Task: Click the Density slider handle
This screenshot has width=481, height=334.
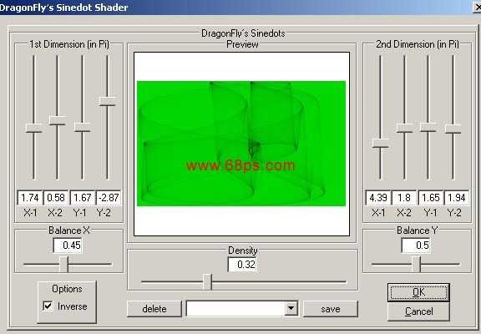Action: point(207,282)
